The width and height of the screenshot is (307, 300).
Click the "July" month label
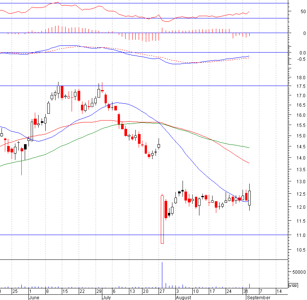tap(107, 297)
